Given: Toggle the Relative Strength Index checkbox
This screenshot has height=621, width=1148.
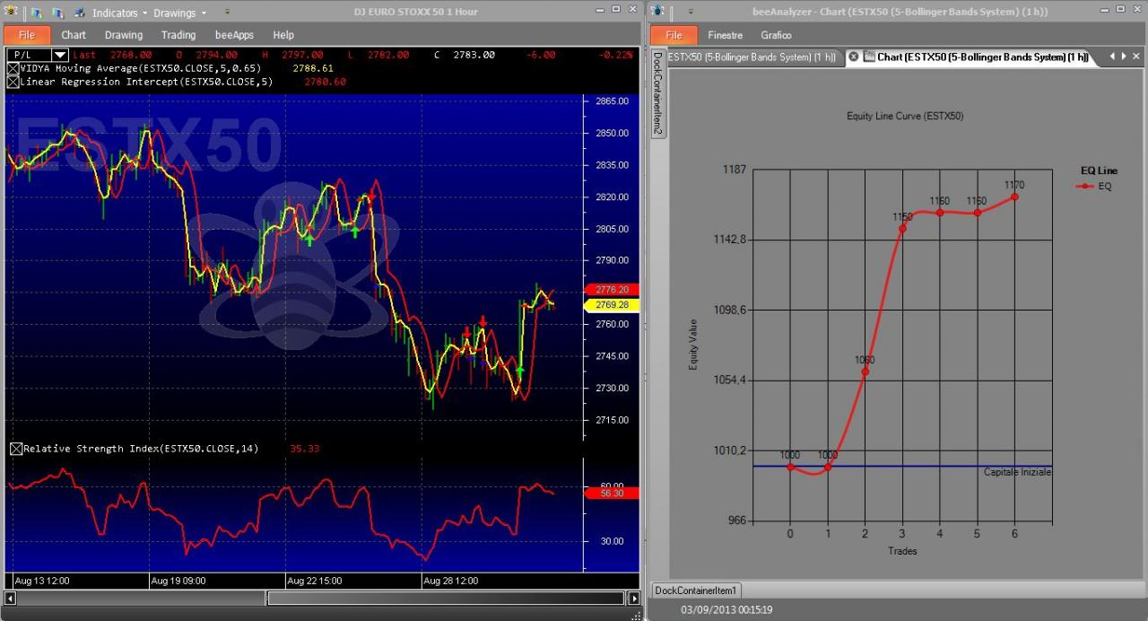Looking at the screenshot, I should pyautogui.click(x=16, y=449).
